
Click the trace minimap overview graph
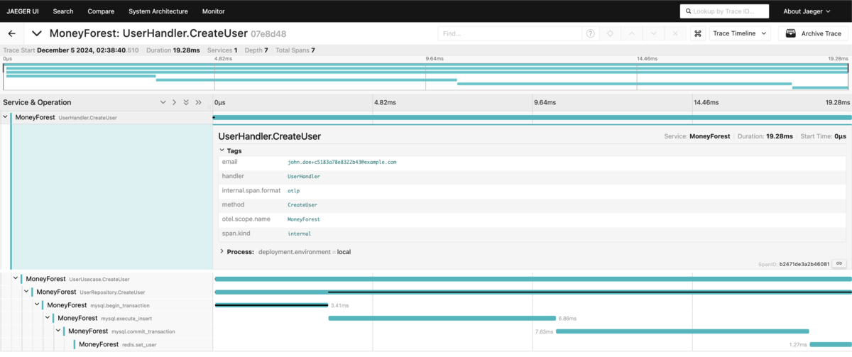pos(426,77)
